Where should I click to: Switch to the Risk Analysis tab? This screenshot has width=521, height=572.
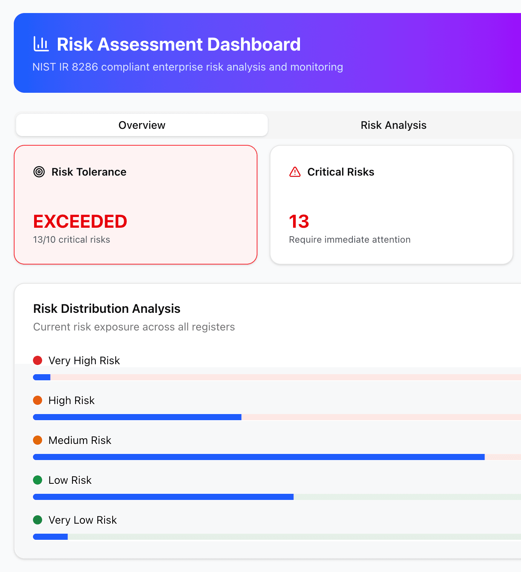(x=393, y=125)
